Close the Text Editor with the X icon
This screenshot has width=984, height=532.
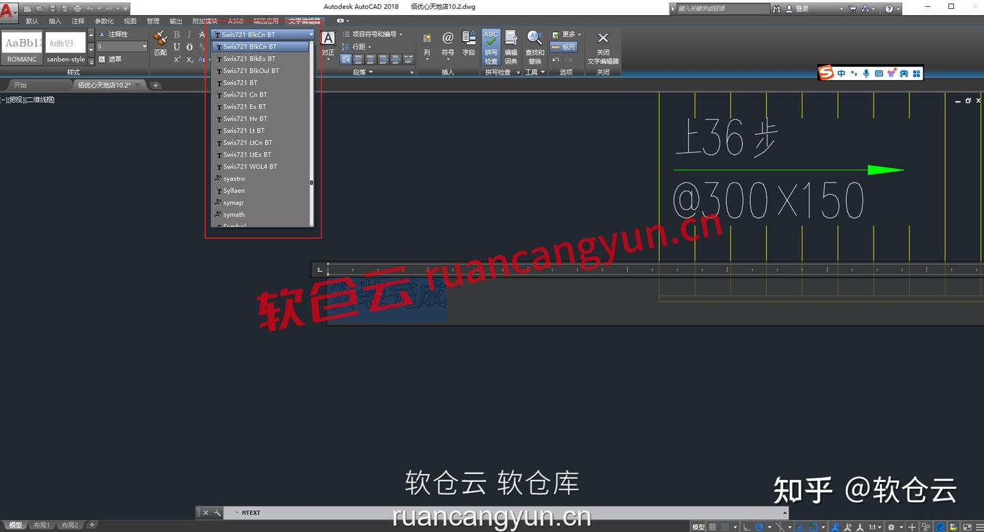click(603, 38)
